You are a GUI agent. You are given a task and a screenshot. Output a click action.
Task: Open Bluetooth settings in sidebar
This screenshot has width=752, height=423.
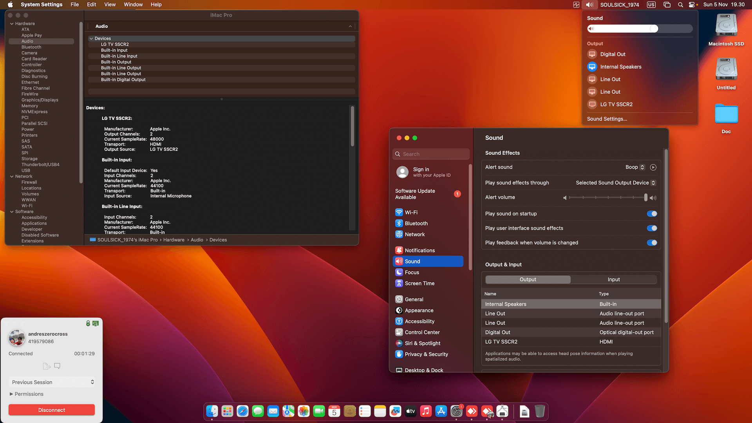click(x=416, y=223)
